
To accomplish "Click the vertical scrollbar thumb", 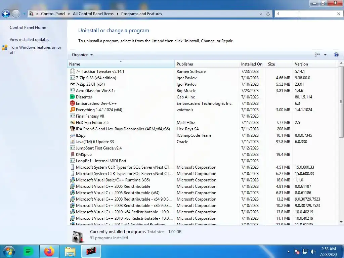I will (x=341, y=102).
